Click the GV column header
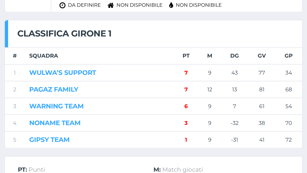 point(262,56)
